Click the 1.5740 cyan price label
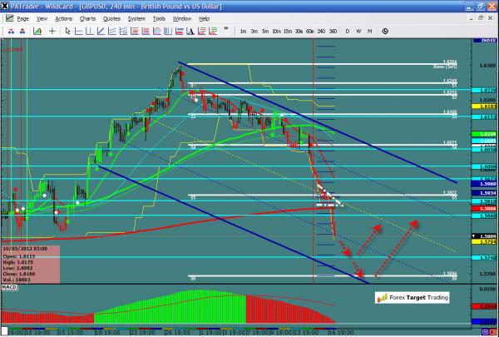This screenshot has width=499, height=337. pyautogui.click(x=485, y=258)
